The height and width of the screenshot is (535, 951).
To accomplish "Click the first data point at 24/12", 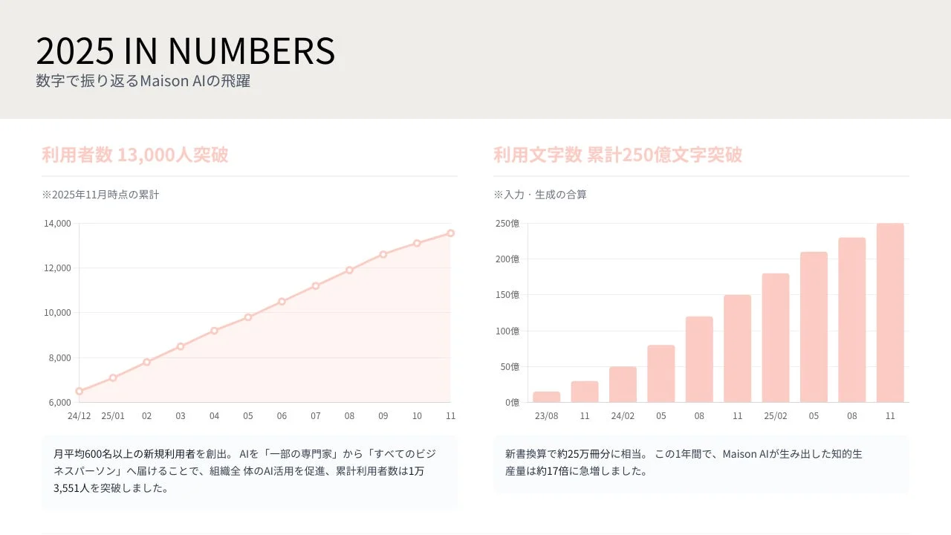I will [x=79, y=389].
